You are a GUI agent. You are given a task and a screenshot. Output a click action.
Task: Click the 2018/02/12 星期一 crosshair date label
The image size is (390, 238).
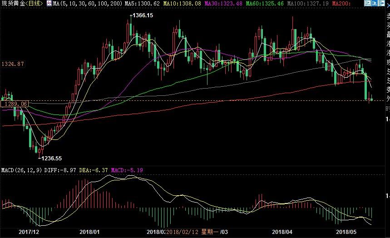coord(192,232)
